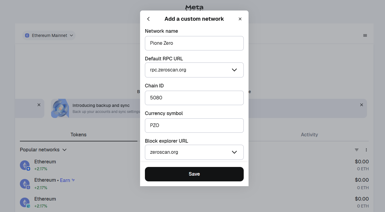Image resolution: width=385 pixels, height=212 pixels.
Task: Click the token filter icon
Action: tap(357, 150)
